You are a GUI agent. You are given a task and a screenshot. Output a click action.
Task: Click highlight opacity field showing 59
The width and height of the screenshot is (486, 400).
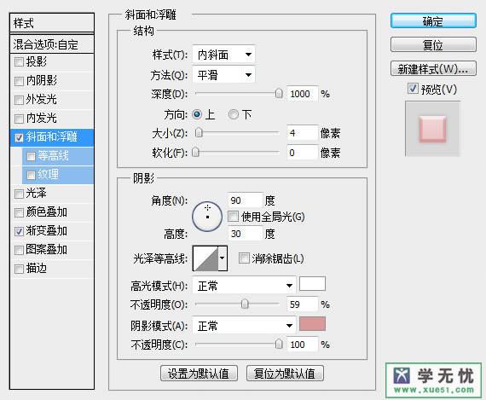point(303,304)
